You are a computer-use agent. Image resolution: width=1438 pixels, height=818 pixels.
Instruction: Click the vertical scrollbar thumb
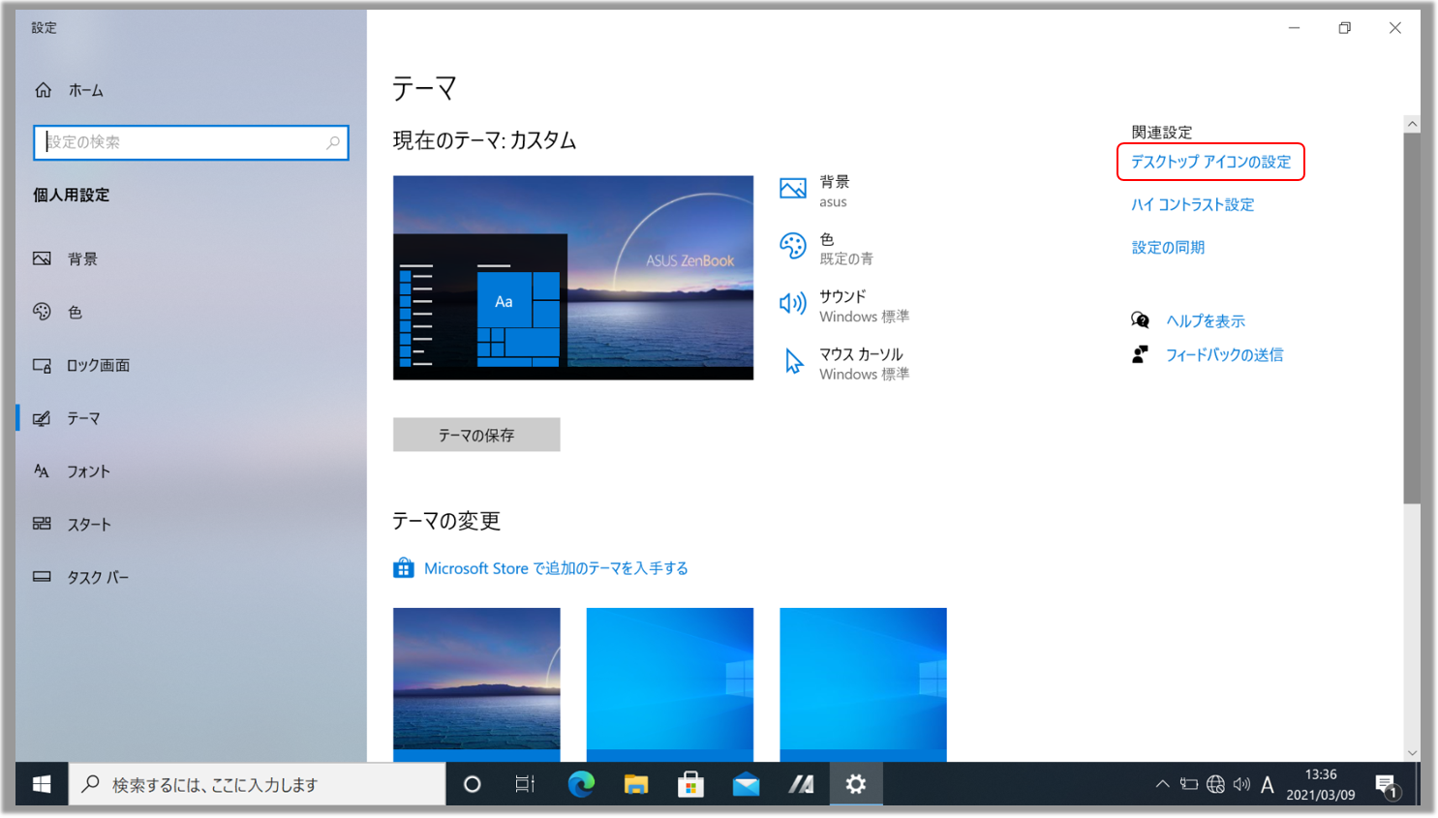tap(1412, 319)
